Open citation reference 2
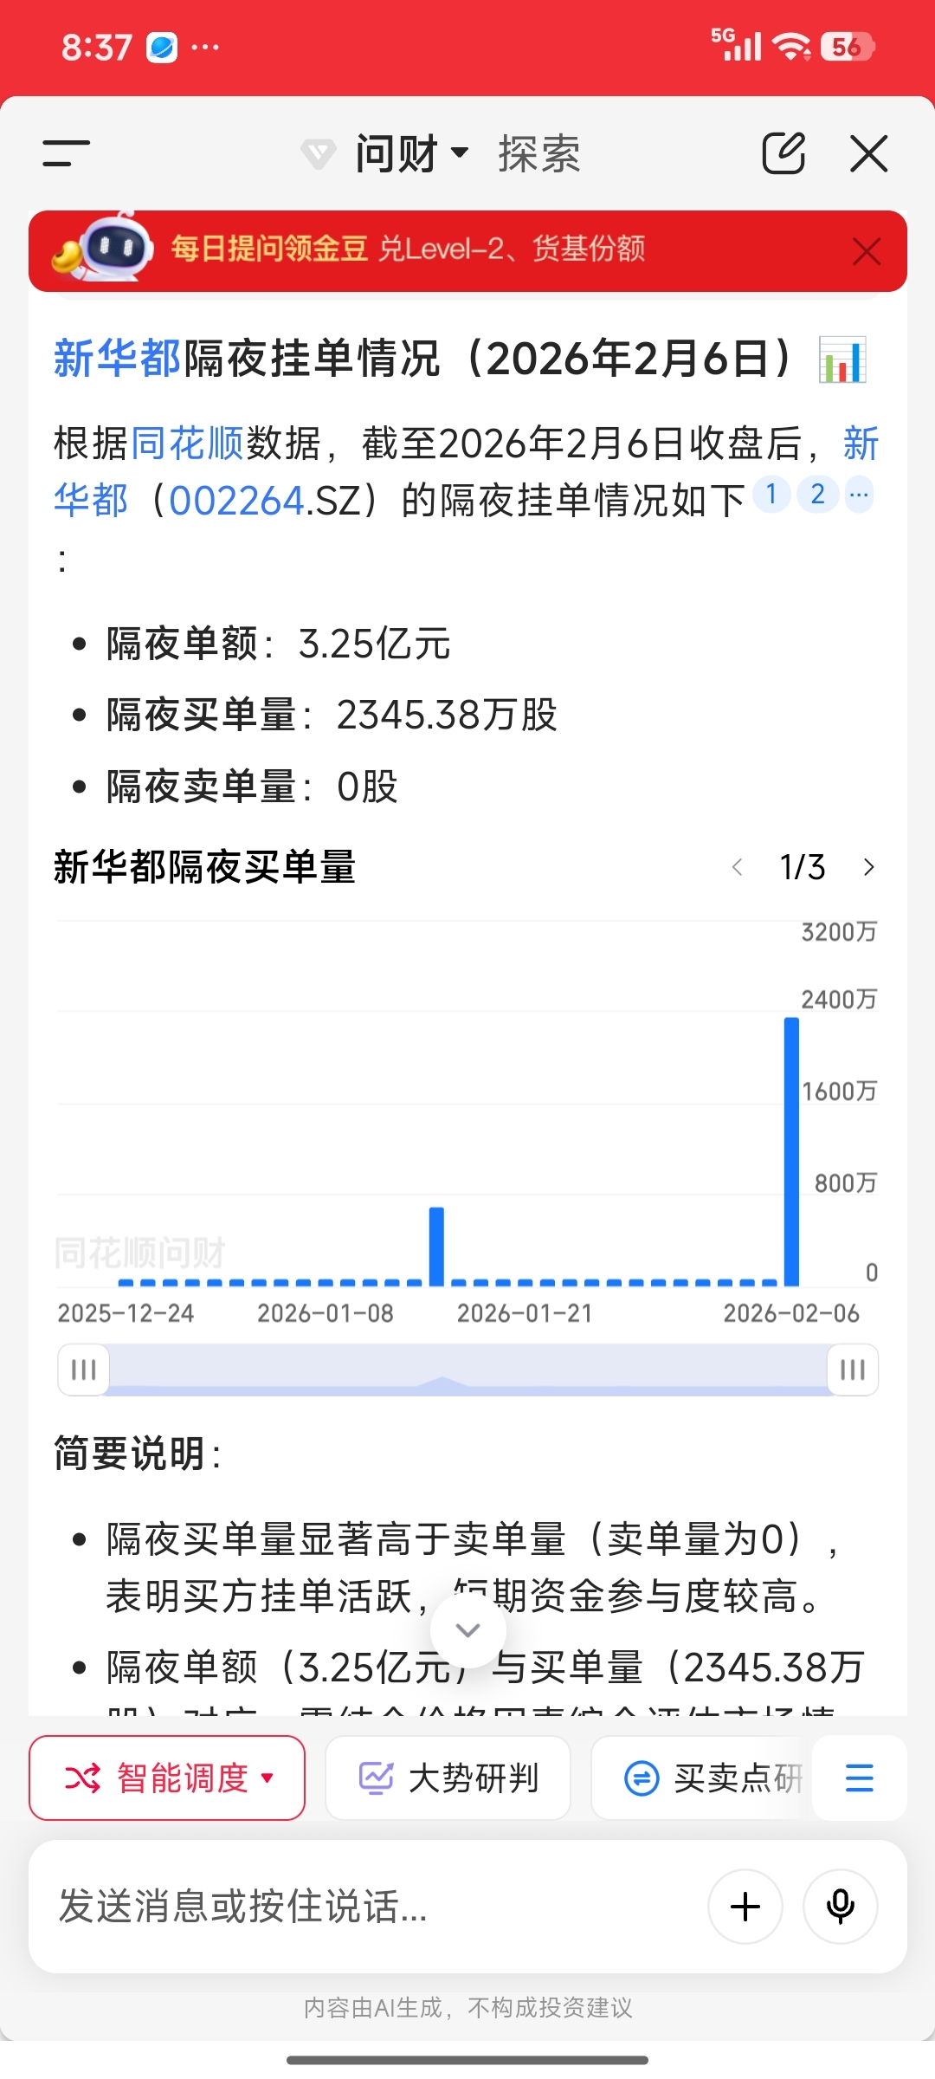This screenshot has width=935, height=2079. 817,495
